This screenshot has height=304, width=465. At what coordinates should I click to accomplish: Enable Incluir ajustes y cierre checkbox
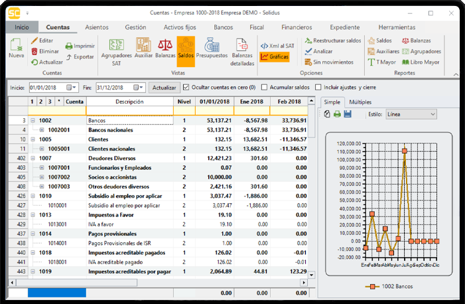point(318,87)
